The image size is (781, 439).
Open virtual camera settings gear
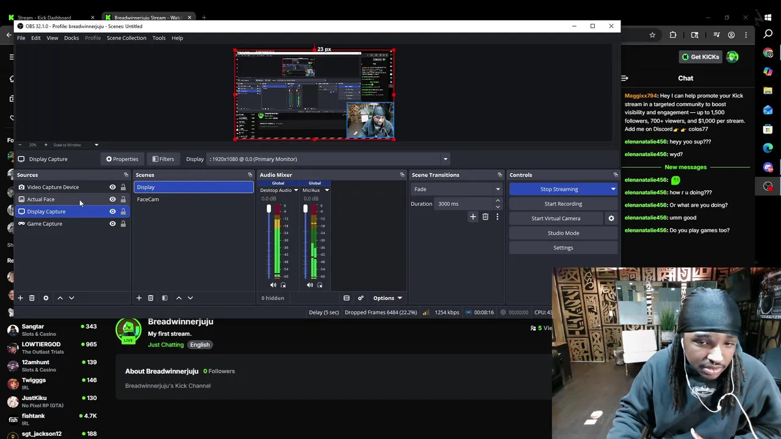611,218
